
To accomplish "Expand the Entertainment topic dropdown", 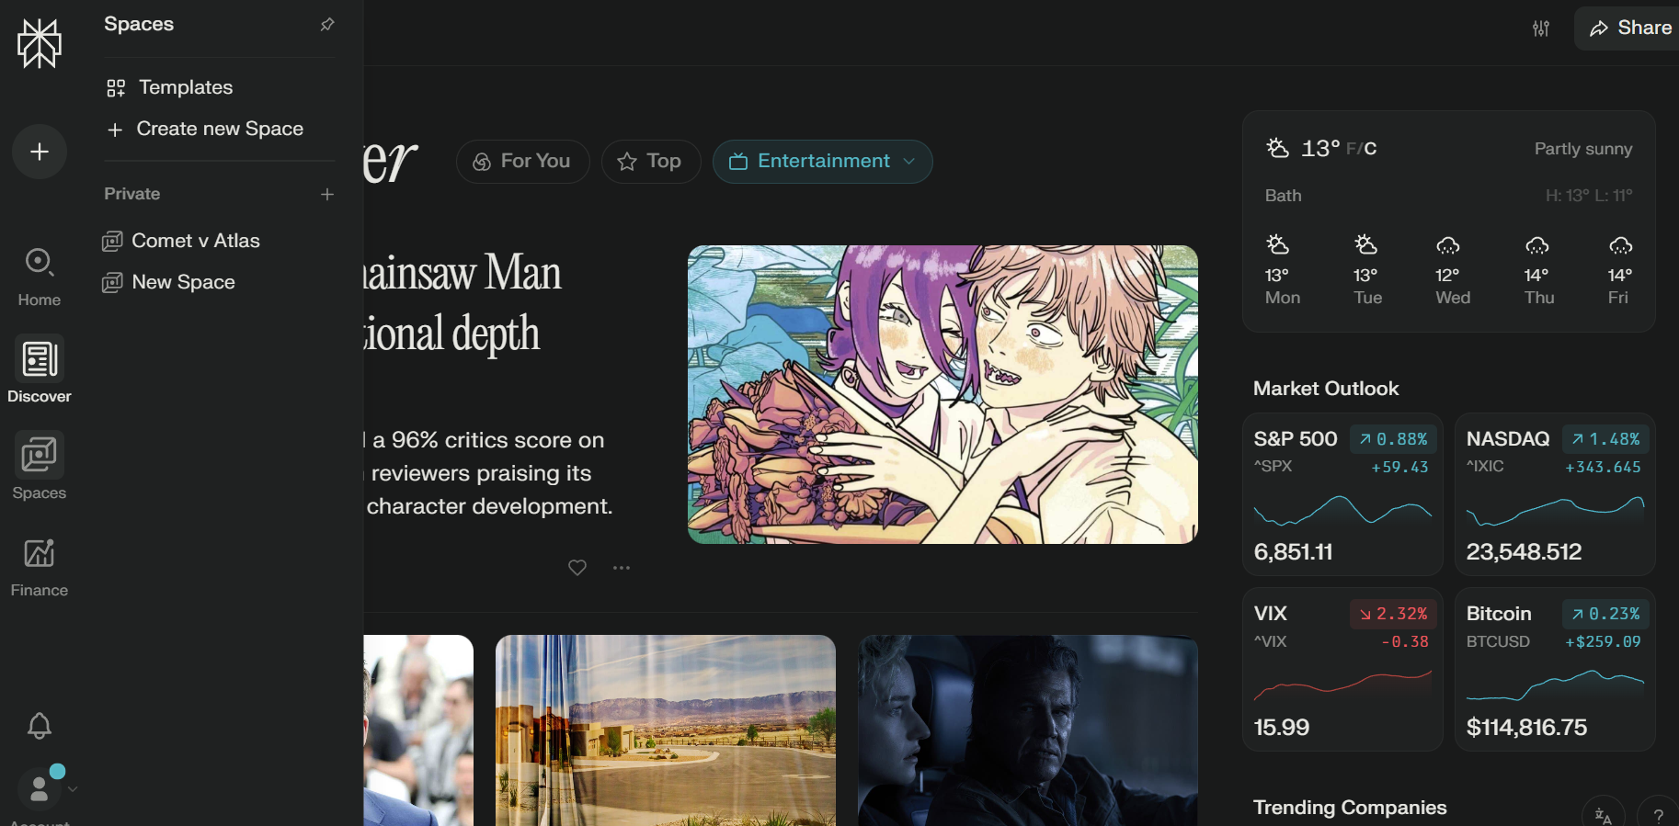I will point(909,162).
